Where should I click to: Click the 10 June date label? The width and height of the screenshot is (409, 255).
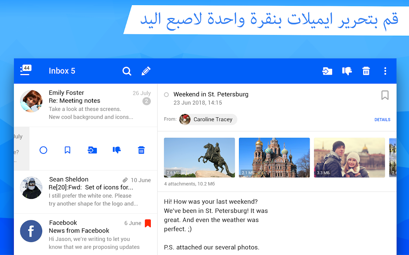[141, 180]
